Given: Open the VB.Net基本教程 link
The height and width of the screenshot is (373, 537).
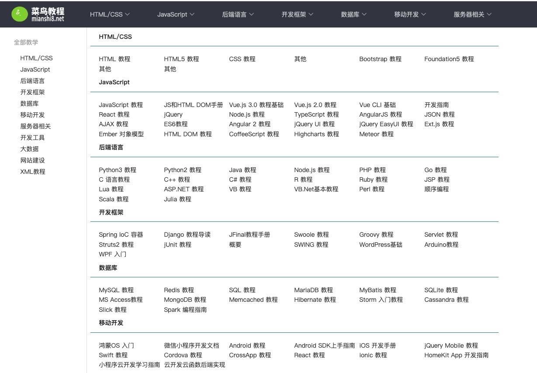Looking at the screenshot, I should point(316,189).
